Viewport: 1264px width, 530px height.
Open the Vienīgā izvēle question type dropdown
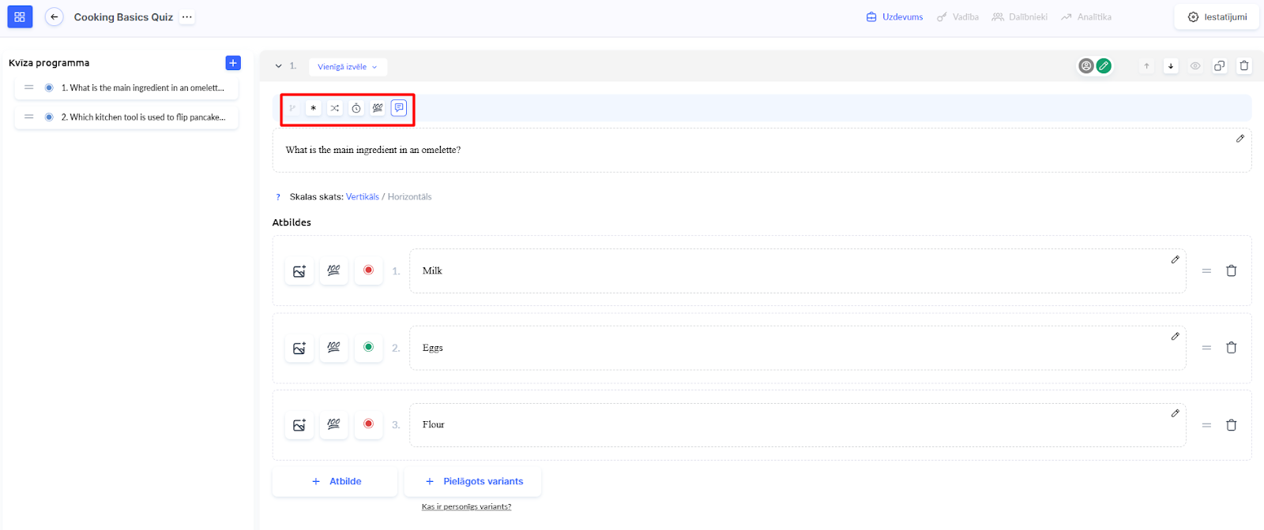[348, 67]
